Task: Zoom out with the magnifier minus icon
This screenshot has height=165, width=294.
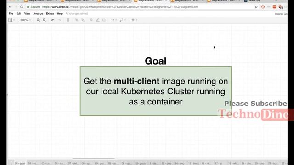Action: coord(45,20)
